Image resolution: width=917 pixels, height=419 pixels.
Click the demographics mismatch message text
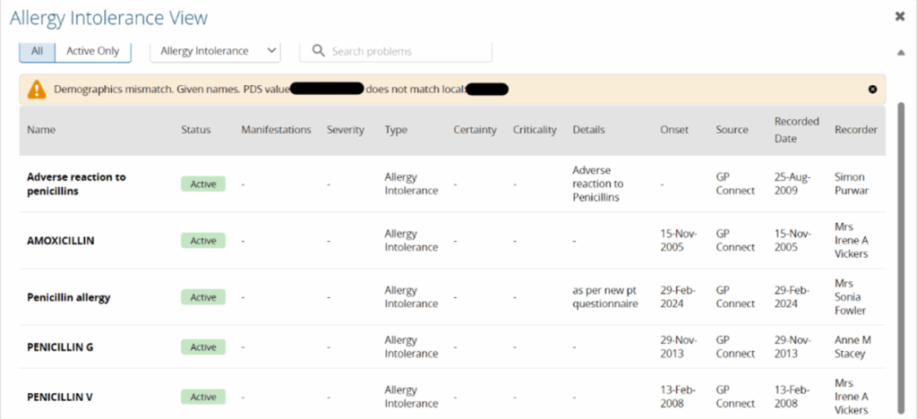(280, 90)
